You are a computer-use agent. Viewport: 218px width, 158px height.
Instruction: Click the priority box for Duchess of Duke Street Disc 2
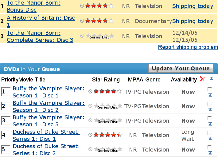coord(6,150)
